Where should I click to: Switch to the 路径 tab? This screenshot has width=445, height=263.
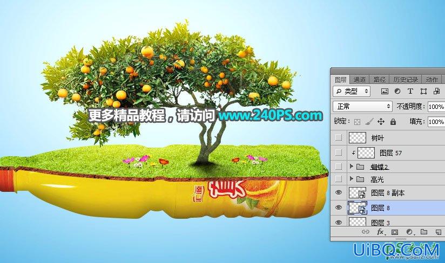tap(380, 80)
